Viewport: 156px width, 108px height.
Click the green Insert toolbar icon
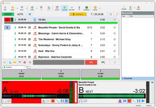pos(32,8)
